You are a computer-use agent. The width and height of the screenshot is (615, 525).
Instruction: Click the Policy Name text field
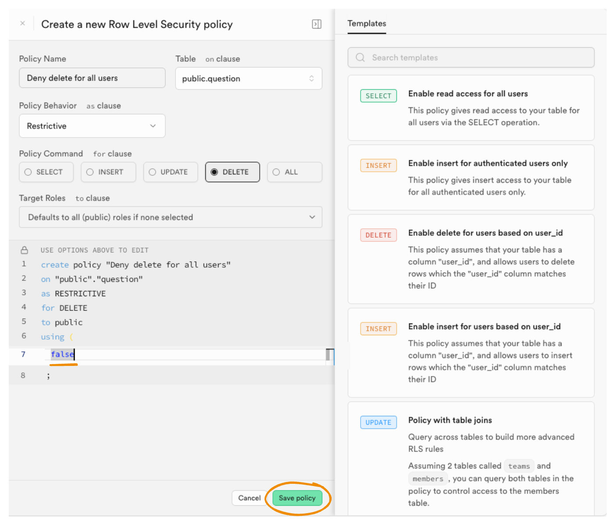pyautogui.click(x=92, y=78)
